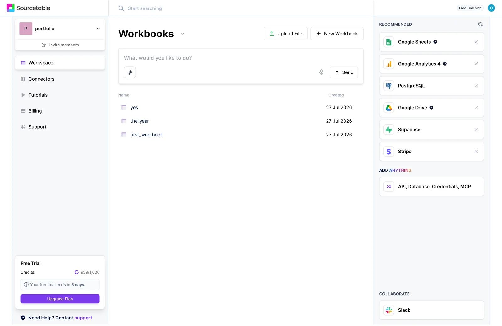Open the Workbooks heading dropdown arrow

[183, 34]
